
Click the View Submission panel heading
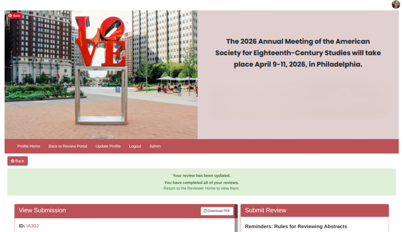(42, 210)
